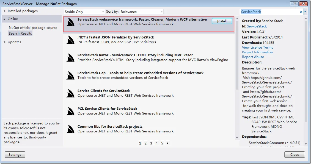Screen dimensions: 311x164
Task: Open the Stable Only dropdown
Action: click(84, 12)
